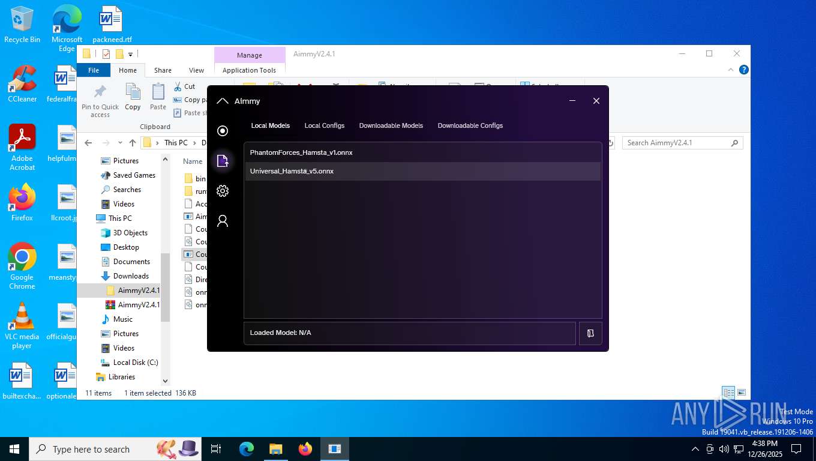Click Search AimmyV2.4.1 box
Viewport: 816px width, 461px height.
coord(683,143)
